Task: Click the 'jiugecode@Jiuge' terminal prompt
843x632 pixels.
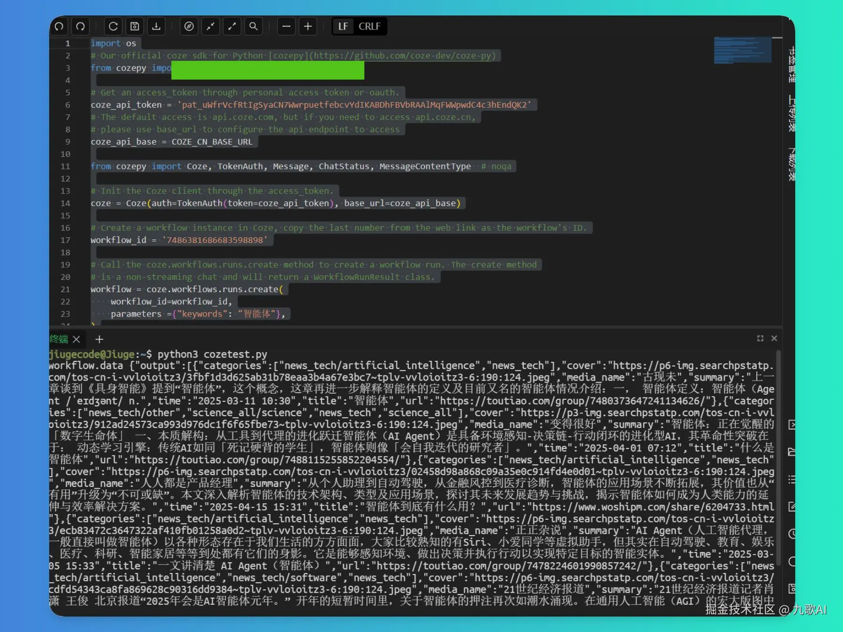Action: (x=92, y=354)
